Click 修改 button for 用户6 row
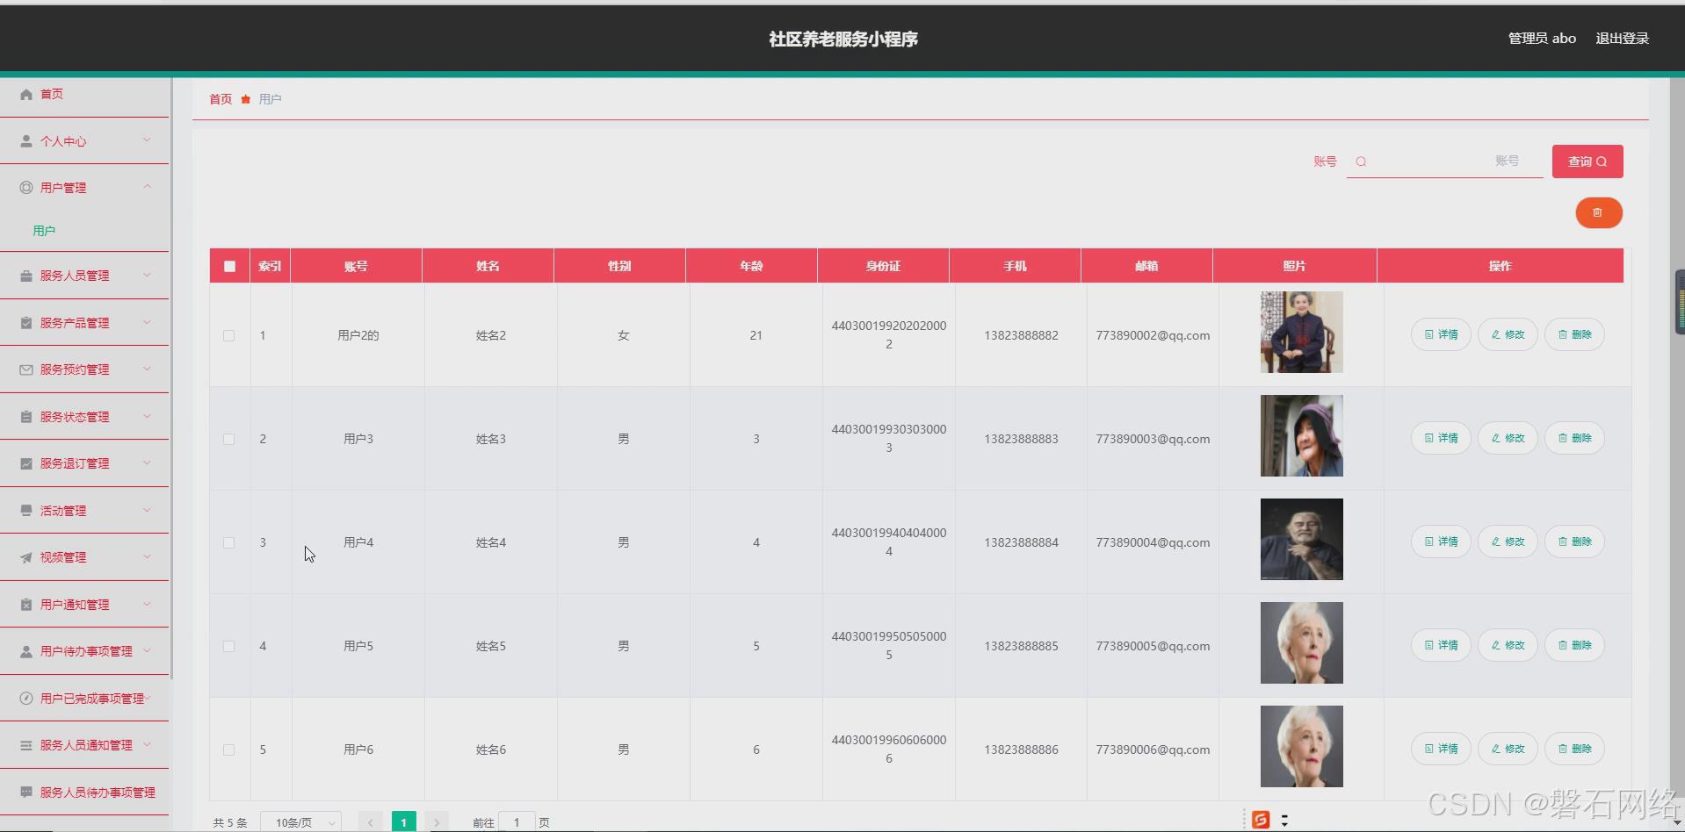The width and height of the screenshot is (1685, 832). click(x=1508, y=749)
